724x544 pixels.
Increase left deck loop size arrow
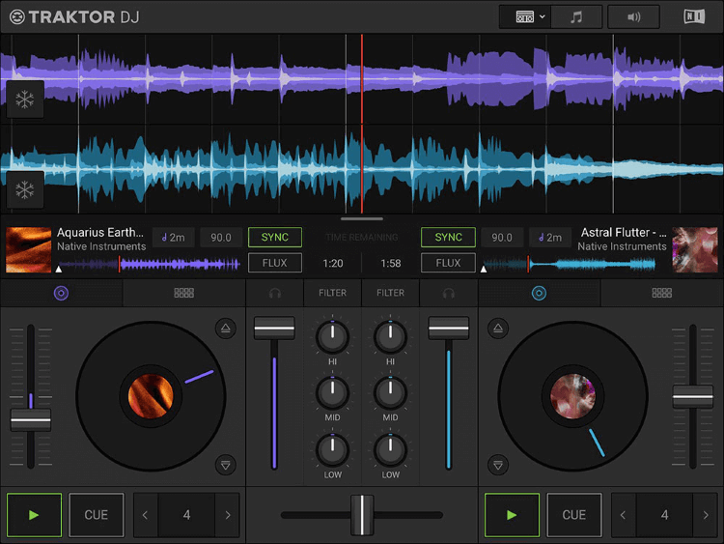click(228, 515)
